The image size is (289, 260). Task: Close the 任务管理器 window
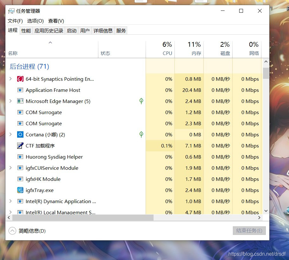[x=260, y=11]
